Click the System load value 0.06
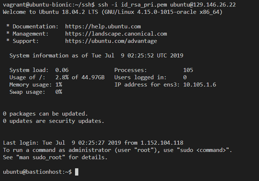 [62, 70]
